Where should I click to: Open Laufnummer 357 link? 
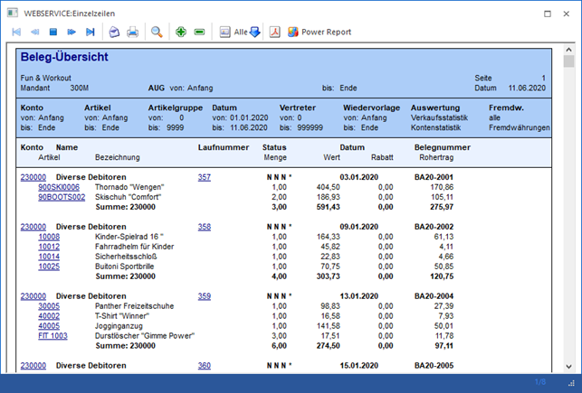[x=205, y=177]
